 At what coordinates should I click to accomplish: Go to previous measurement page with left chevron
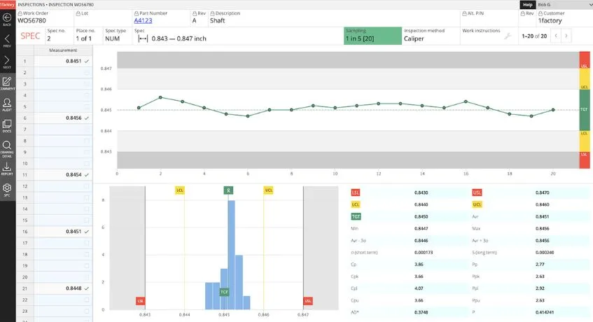(556, 36)
